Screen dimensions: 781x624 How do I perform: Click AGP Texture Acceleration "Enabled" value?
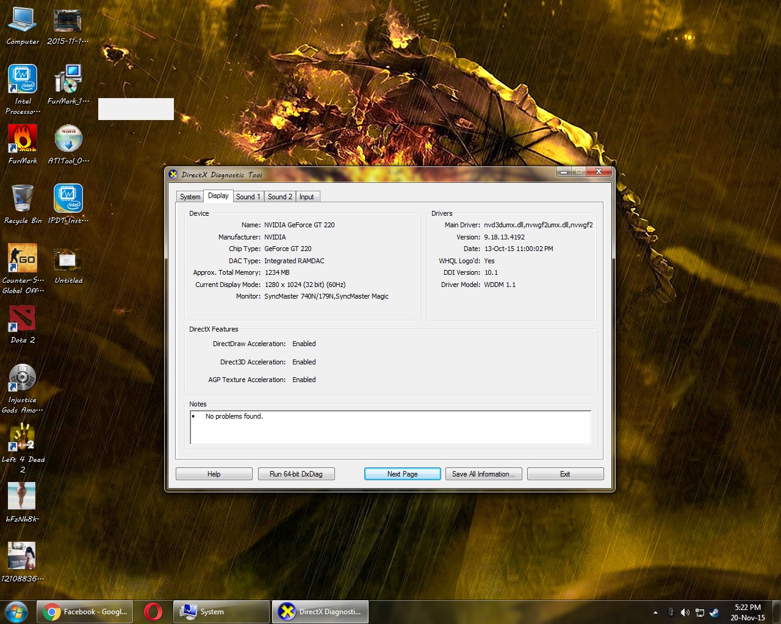pyautogui.click(x=304, y=380)
